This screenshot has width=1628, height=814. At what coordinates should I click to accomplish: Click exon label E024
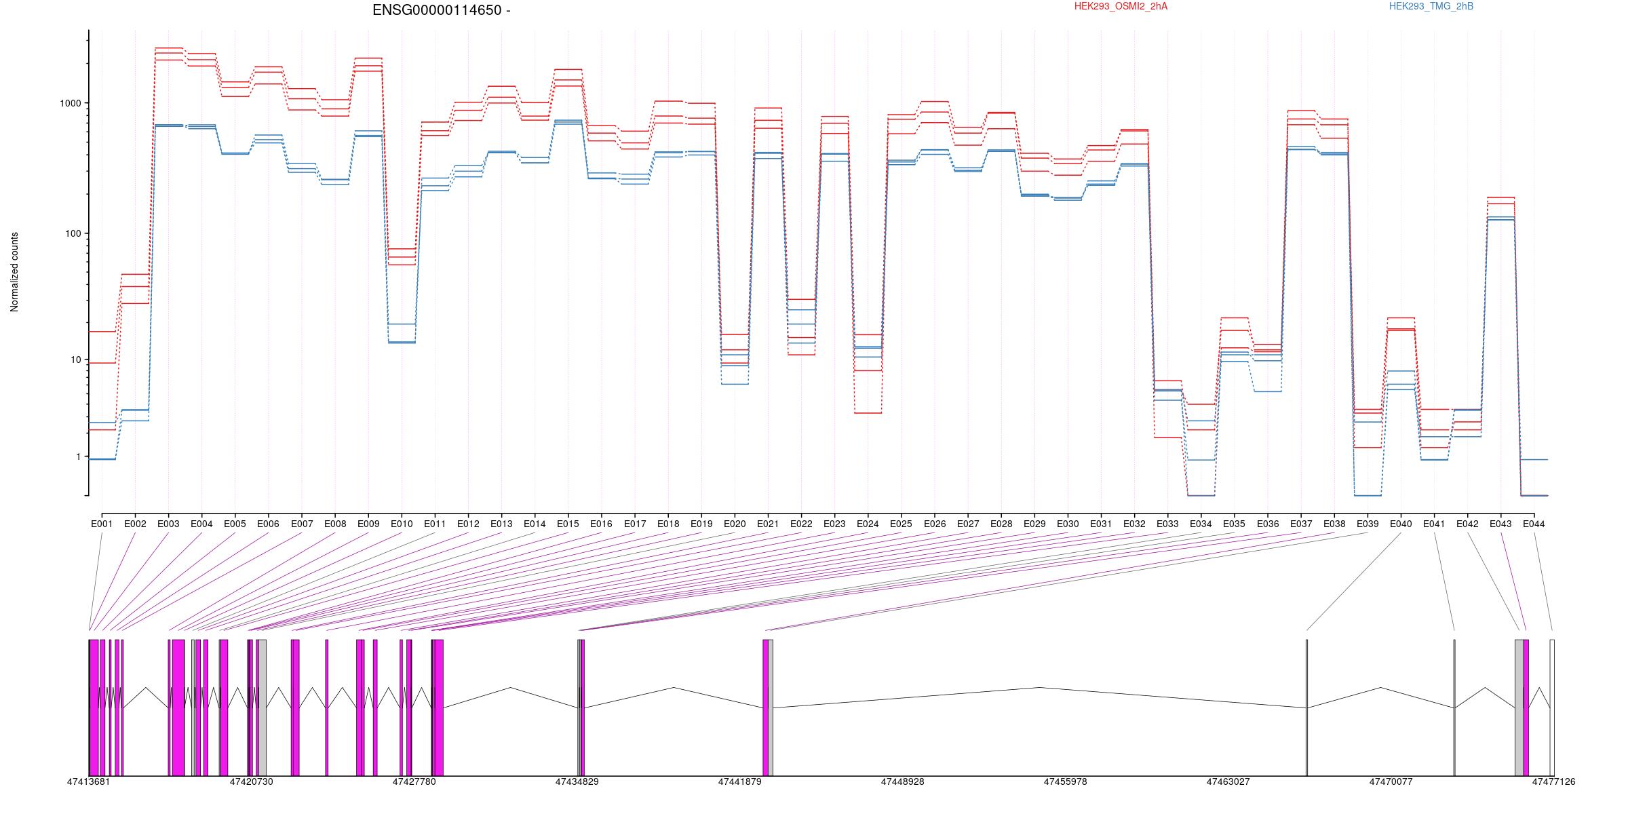(x=868, y=524)
